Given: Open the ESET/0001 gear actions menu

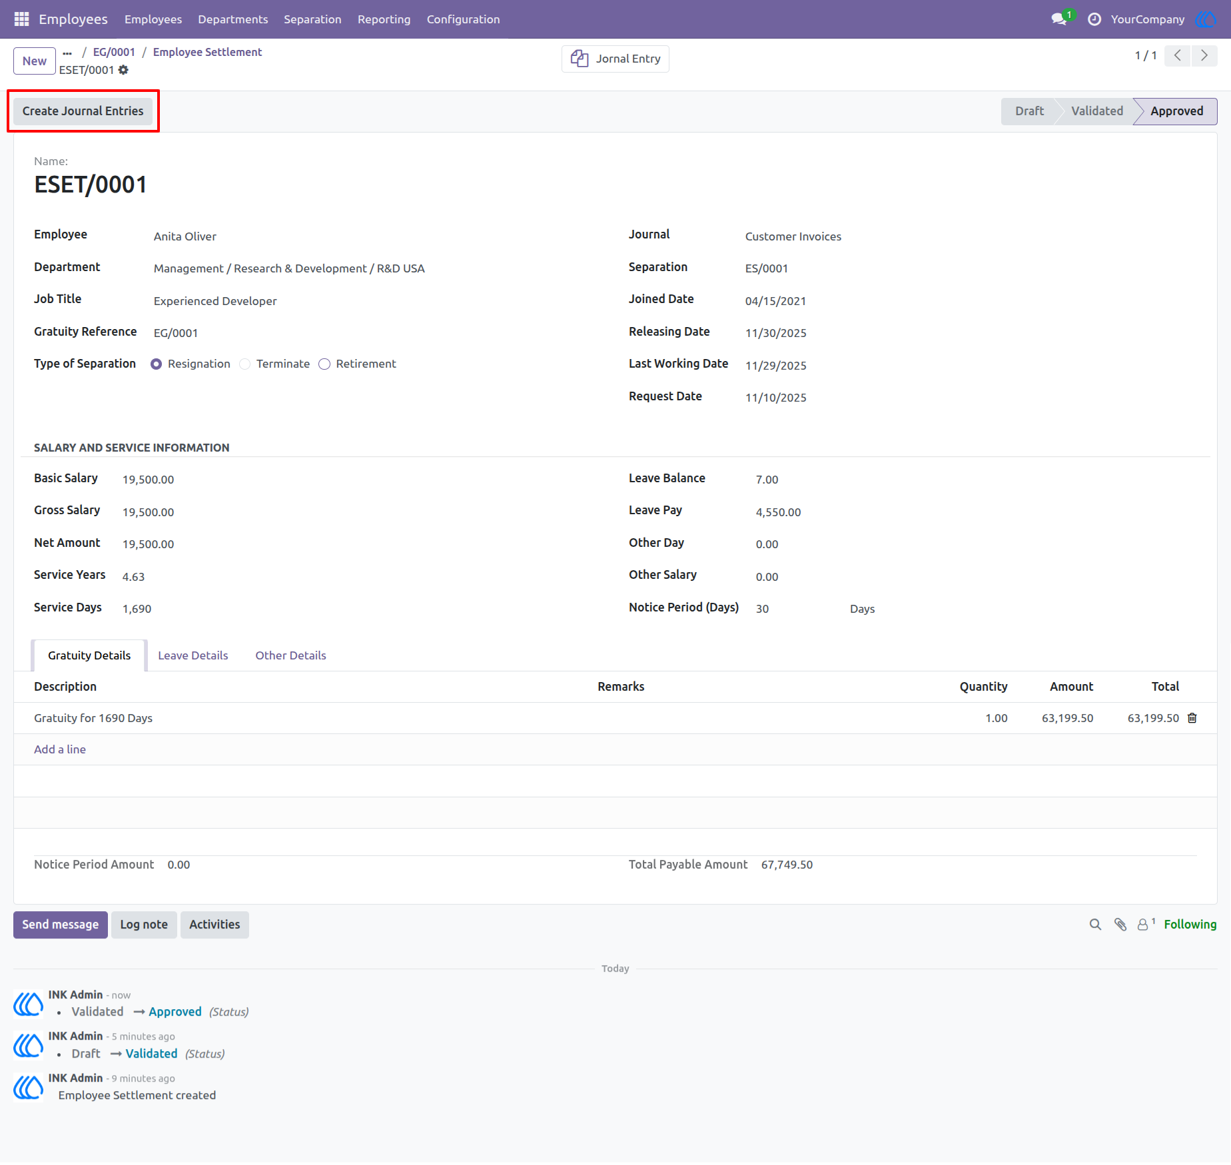Looking at the screenshot, I should coord(123,70).
